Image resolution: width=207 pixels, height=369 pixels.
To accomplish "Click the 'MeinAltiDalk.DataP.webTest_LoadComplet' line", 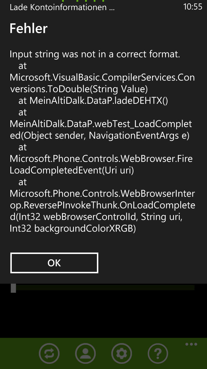I will pyautogui.click(x=101, y=124).
